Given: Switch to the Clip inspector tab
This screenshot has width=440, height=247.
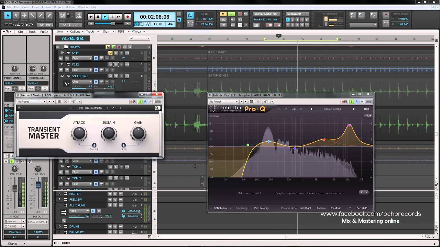Looking at the screenshot, I should tap(20, 32).
